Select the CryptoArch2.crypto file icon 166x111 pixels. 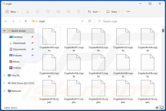98,36
